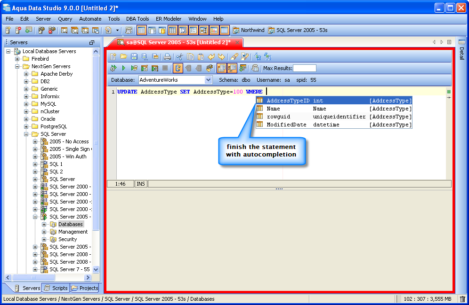
Task: Open the ER Modeler menu
Action: pyautogui.click(x=169, y=19)
